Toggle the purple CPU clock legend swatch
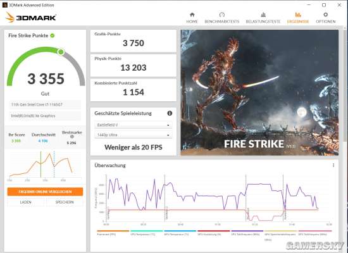 (x=247, y=231)
